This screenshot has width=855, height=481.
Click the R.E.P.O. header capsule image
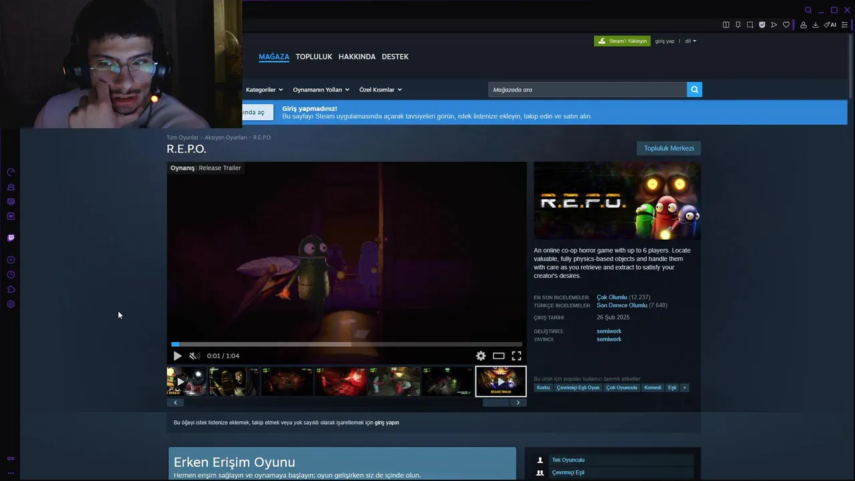click(x=617, y=200)
